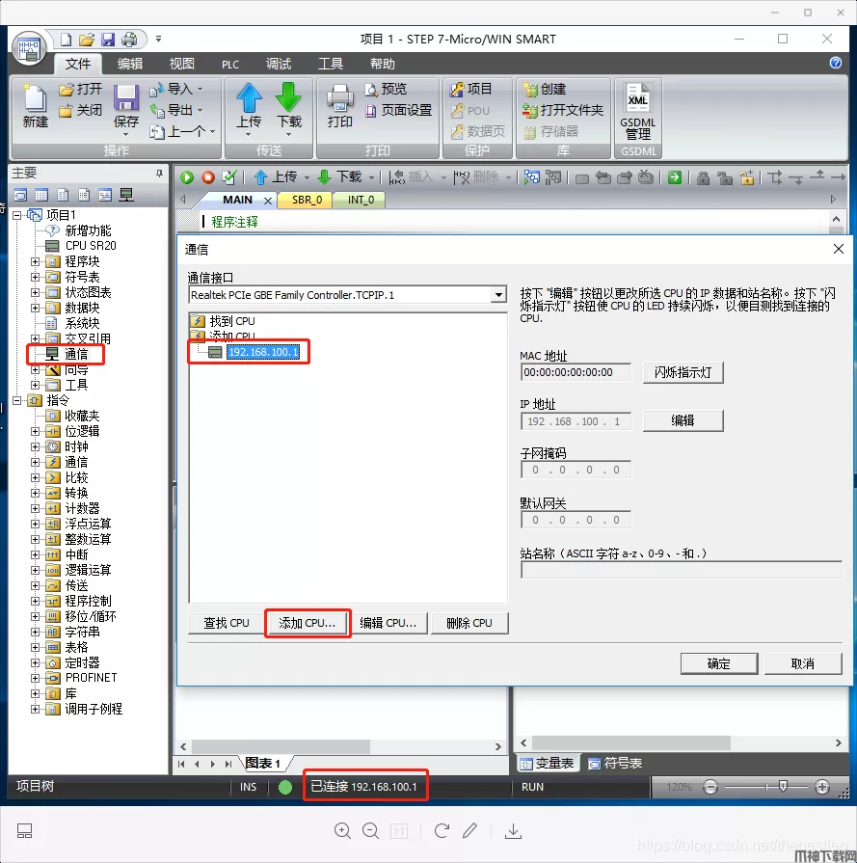Create a library with 创建
The image size is (857, 863).
(x=544, y=89)
